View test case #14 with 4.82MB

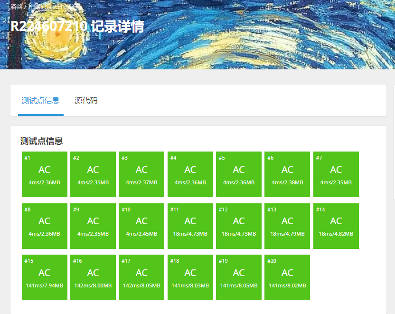pos(336,226)
